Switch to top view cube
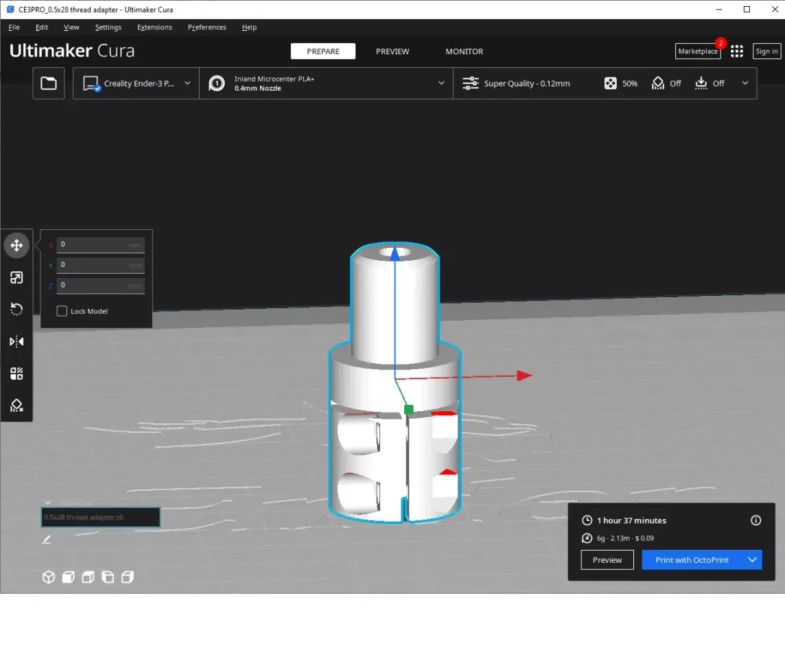This screenshot has height=659, width=785. click(88, 577)
